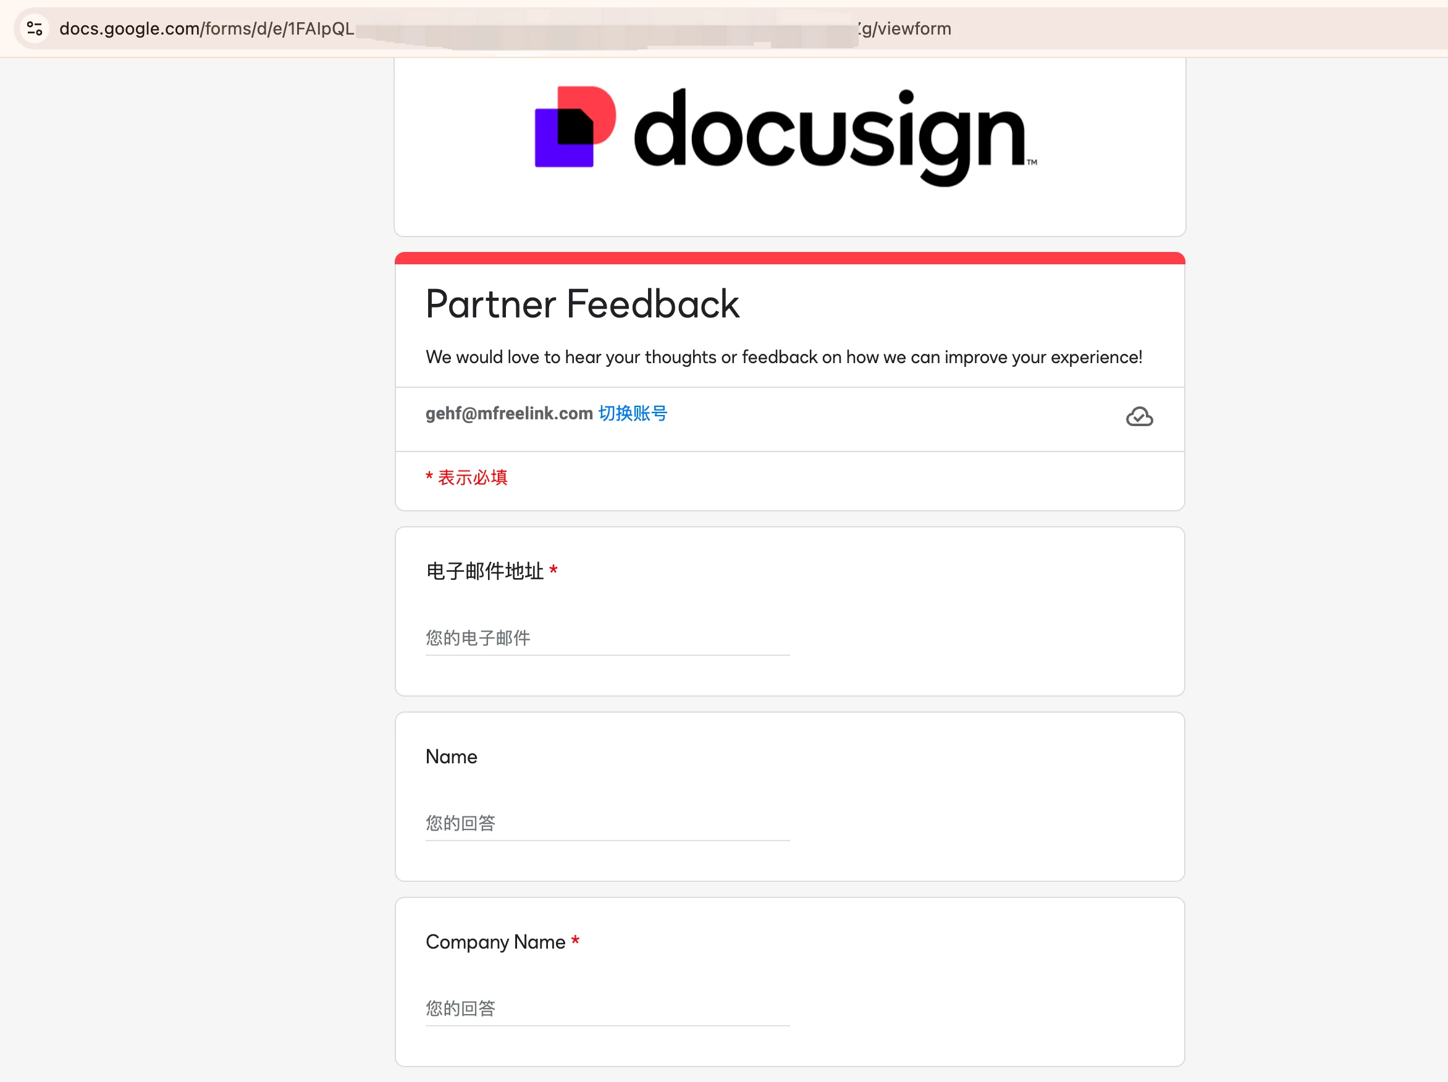Focus the Company Name answer field
1448x1082 pixels.
(607, 1008)
